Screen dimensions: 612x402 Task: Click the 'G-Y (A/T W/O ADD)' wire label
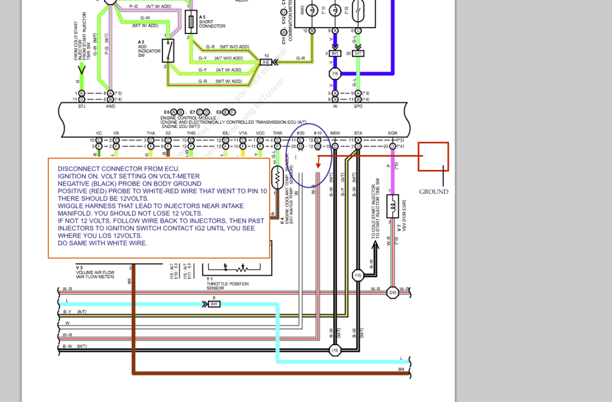click(x=221, y=58)
